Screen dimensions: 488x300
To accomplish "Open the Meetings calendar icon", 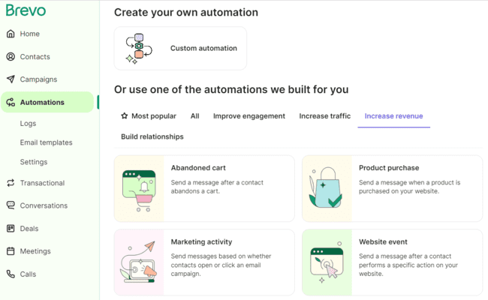I will coord(11,251).
